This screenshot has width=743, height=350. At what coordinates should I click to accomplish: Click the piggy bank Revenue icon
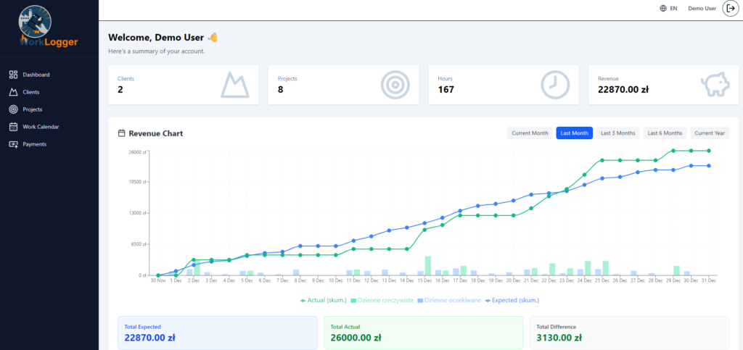[x=715, y=85]
